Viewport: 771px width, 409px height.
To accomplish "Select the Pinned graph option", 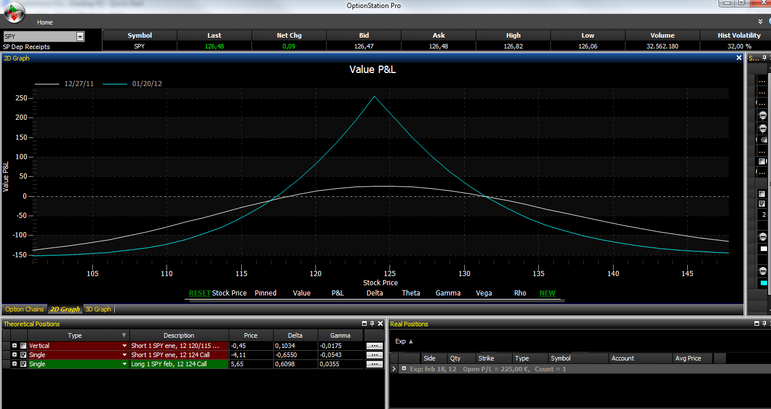I will tap(265, 293).
